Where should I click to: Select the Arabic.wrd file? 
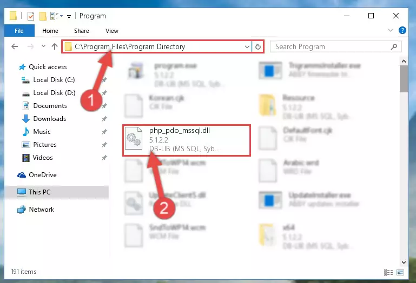289,170
